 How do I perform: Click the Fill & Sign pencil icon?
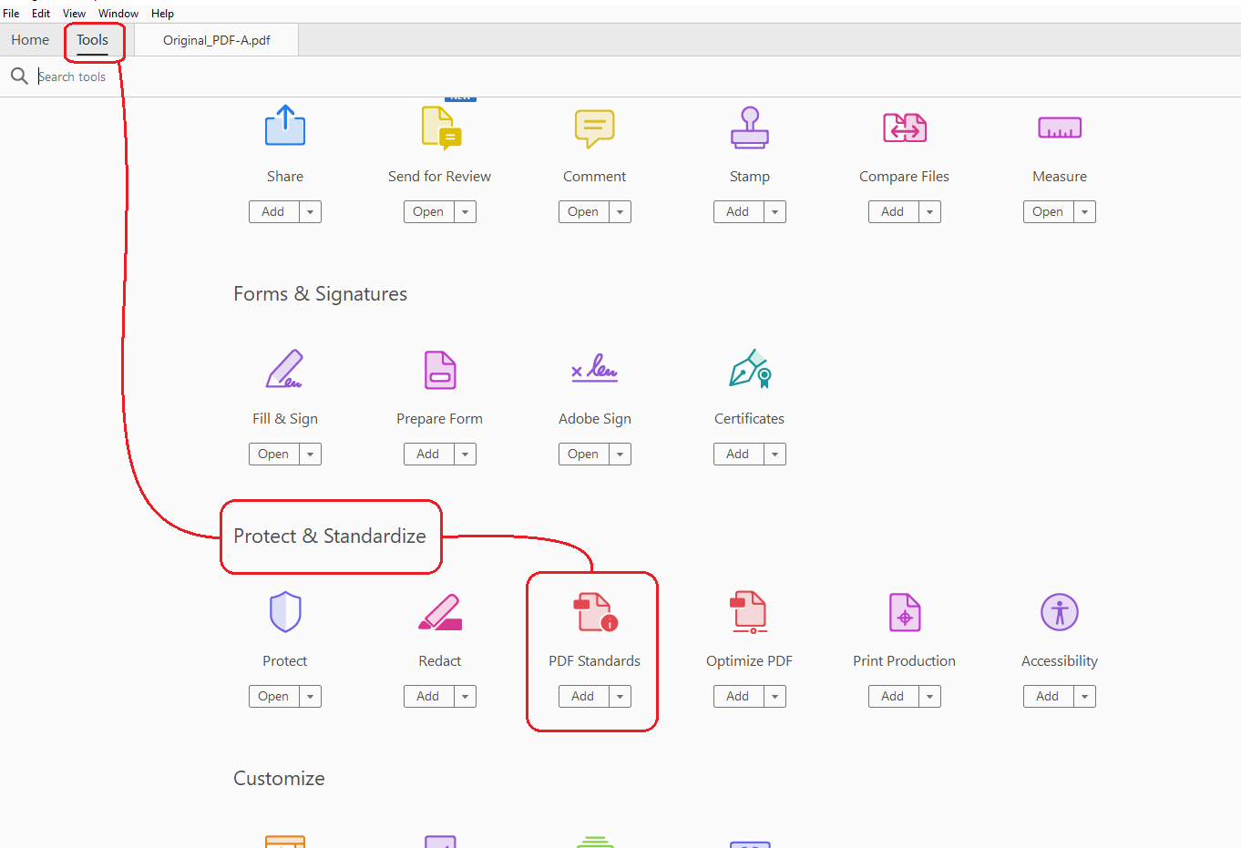(284, 369)
